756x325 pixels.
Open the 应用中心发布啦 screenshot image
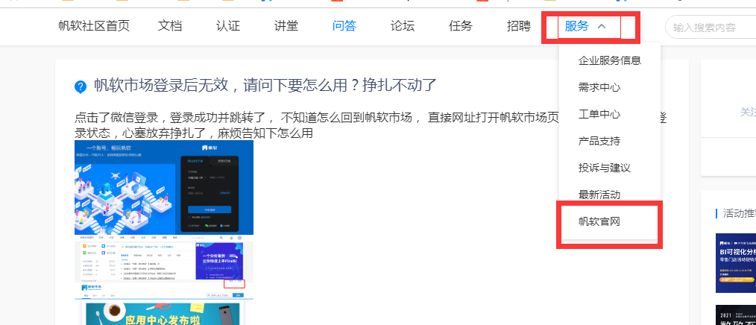164,303
